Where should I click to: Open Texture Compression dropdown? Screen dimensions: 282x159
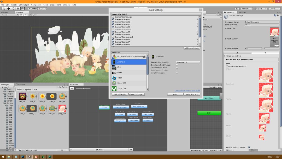pos(188,62)
